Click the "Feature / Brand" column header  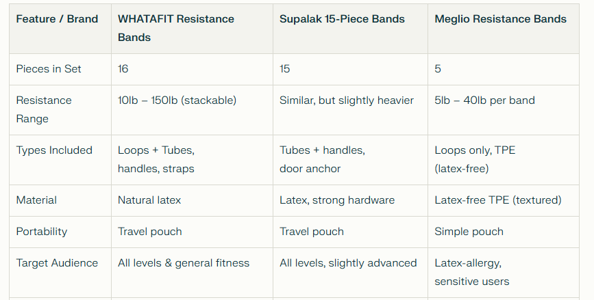click(x=57, y=19)
